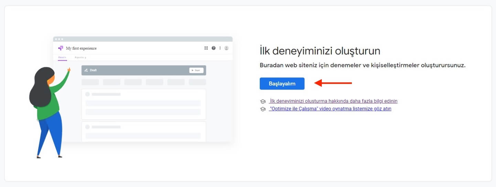Screen dimensions: 496x187
Task: Click the Start button in the illustration
Action: [196, 70]
